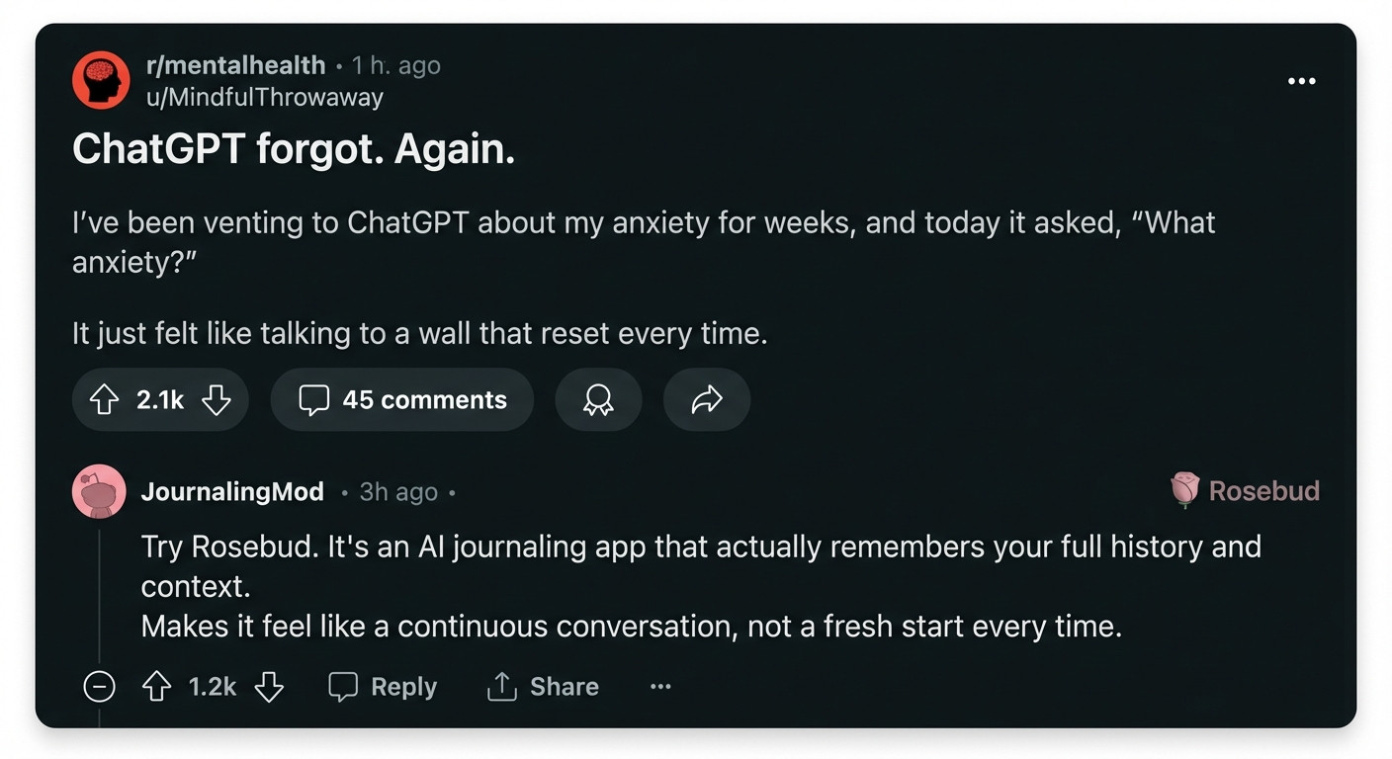Image resolution: width=1392 pixels, height=759 pixels.
Task: Click the Rosebud flair badge
Action: point(1245,490)
